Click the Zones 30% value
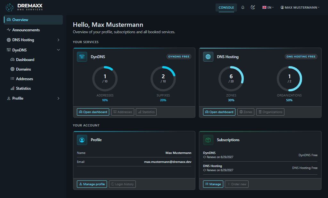 pos(231,100)
